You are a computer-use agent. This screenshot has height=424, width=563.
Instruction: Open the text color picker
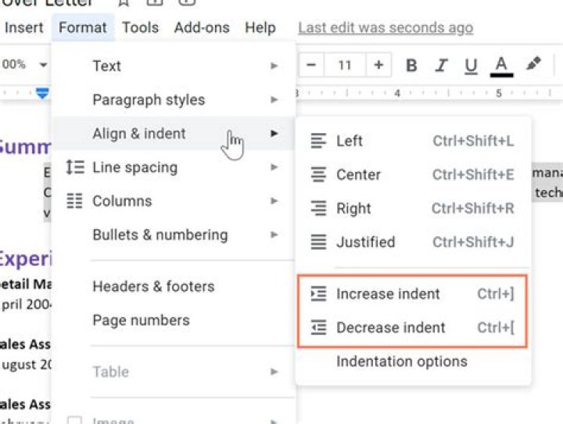tap(501, 65)
